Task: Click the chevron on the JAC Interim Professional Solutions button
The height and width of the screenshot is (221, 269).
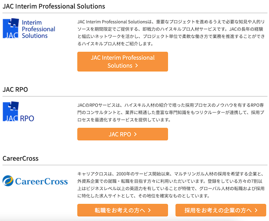Action: click(x=137, y=66)
